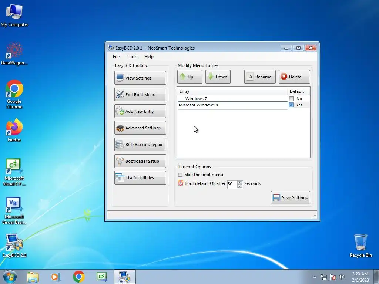Viewport: 379px width, 284px height.
Task: Decrease boot timeout seconds with down arrow
Action: coord(240,186)
